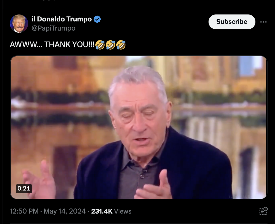Open the il Donaldo Trumpo display name
Viewport: 275px width, 224px height.
tap(62, 19)
